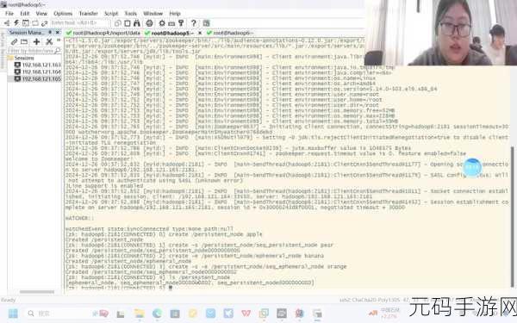This screenshot has height=323, width=517.
Task: Open the Options menu
Action: pos(63,14)
